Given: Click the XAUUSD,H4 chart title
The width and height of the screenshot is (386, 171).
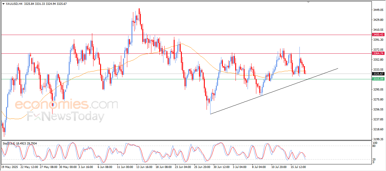Looking at the screenshot, I should (14, 4).
